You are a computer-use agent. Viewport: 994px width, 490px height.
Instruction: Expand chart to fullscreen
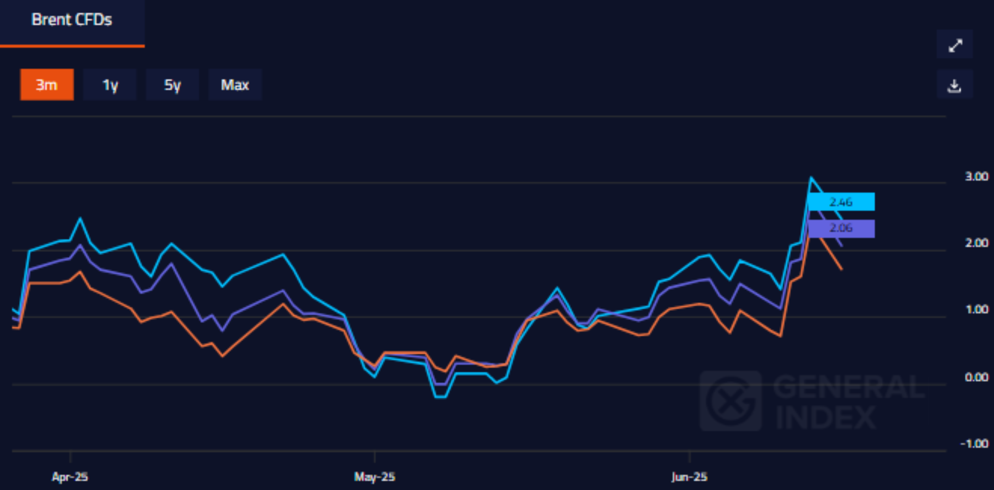click(955, 44)
